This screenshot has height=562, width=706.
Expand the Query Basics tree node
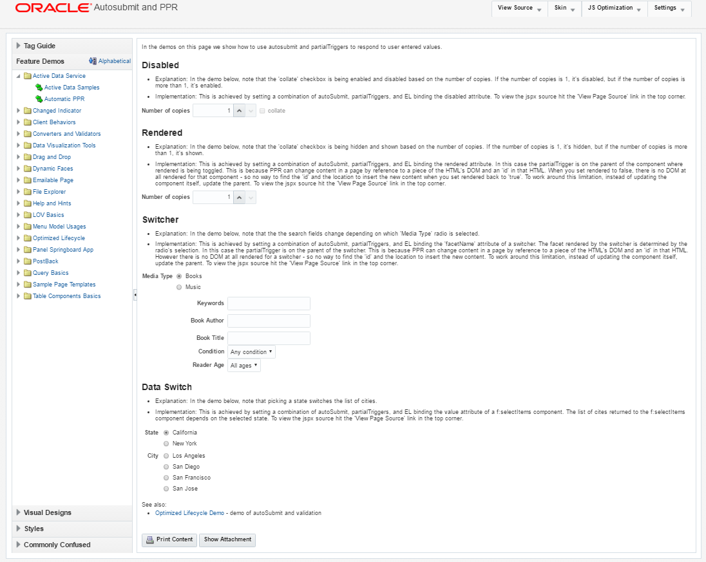coord(19,273)
